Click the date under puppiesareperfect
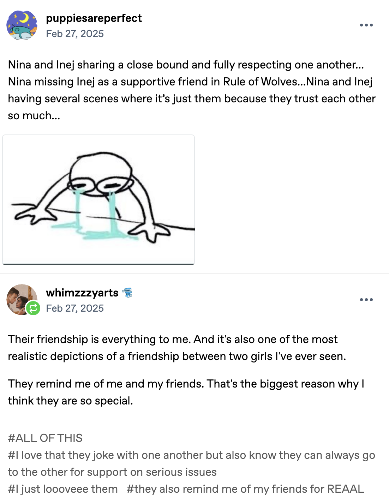 tap(75, 34)
